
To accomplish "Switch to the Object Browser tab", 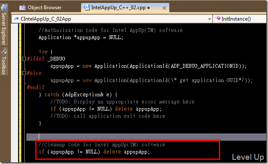I will pos(40,8).
